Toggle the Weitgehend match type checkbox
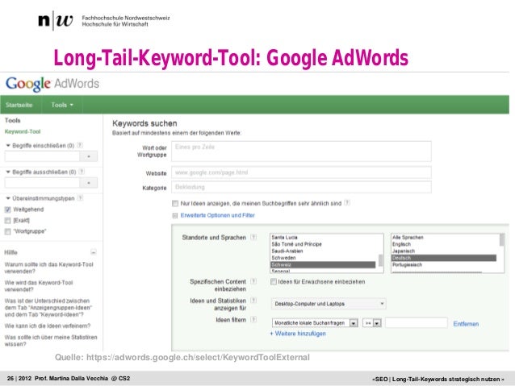515x386 pixels. click(x=7, y=210)
